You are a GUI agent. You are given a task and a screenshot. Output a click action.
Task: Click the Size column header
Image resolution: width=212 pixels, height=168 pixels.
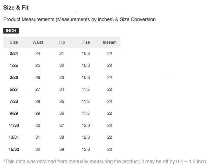14,42
